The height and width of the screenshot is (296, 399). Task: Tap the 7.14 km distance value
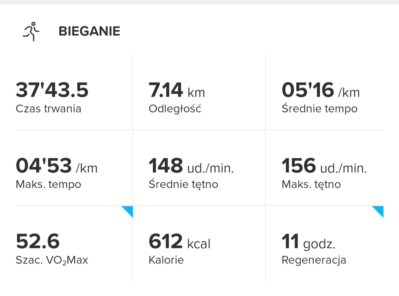pos(177,90)
